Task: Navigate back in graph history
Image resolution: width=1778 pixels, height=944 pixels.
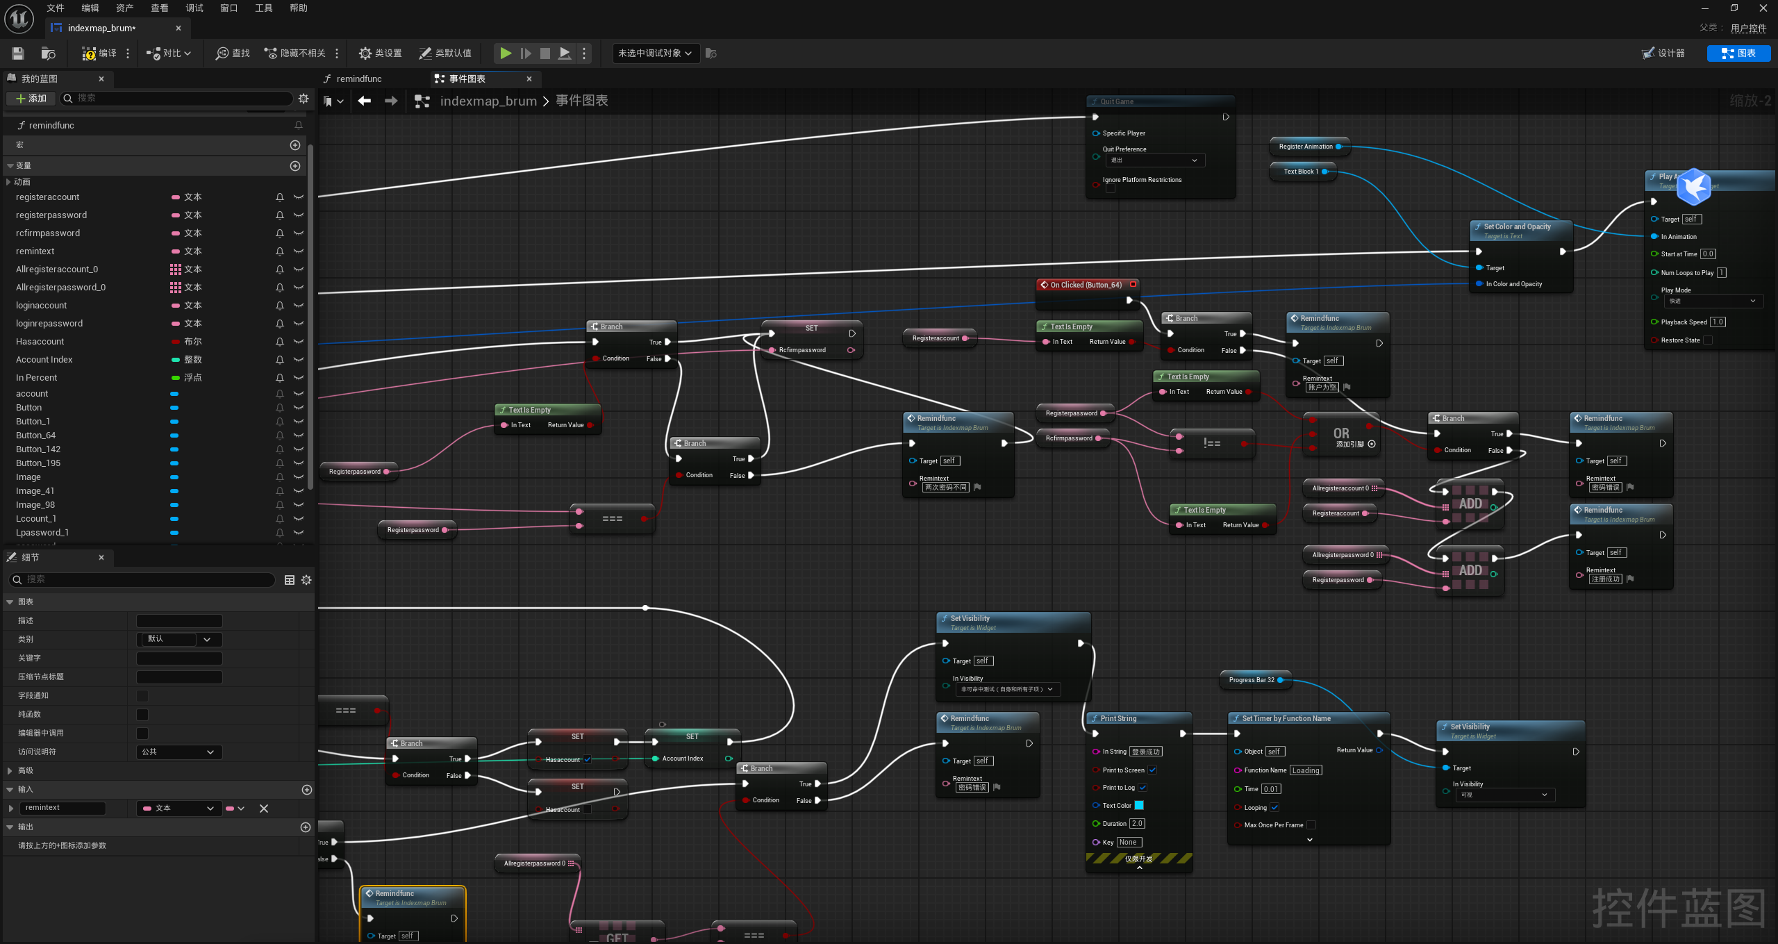Action: coord(365,101)
